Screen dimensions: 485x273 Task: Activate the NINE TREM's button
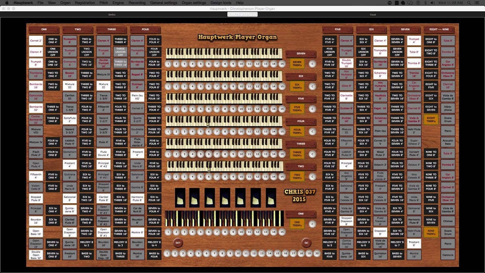[x=431, y=232]
